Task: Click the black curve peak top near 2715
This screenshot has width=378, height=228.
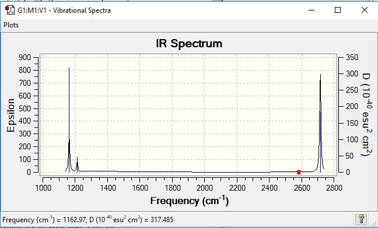Action: tap(320, 75)
